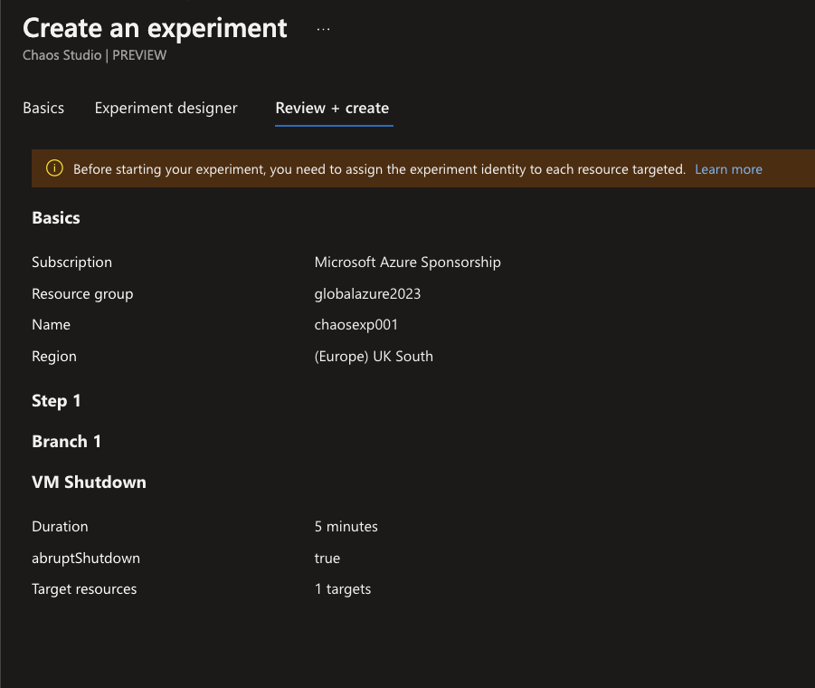Click the Branch 1 heading

point(67,442)
